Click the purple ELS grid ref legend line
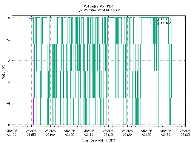191x143 pixels. coord(178,19)
